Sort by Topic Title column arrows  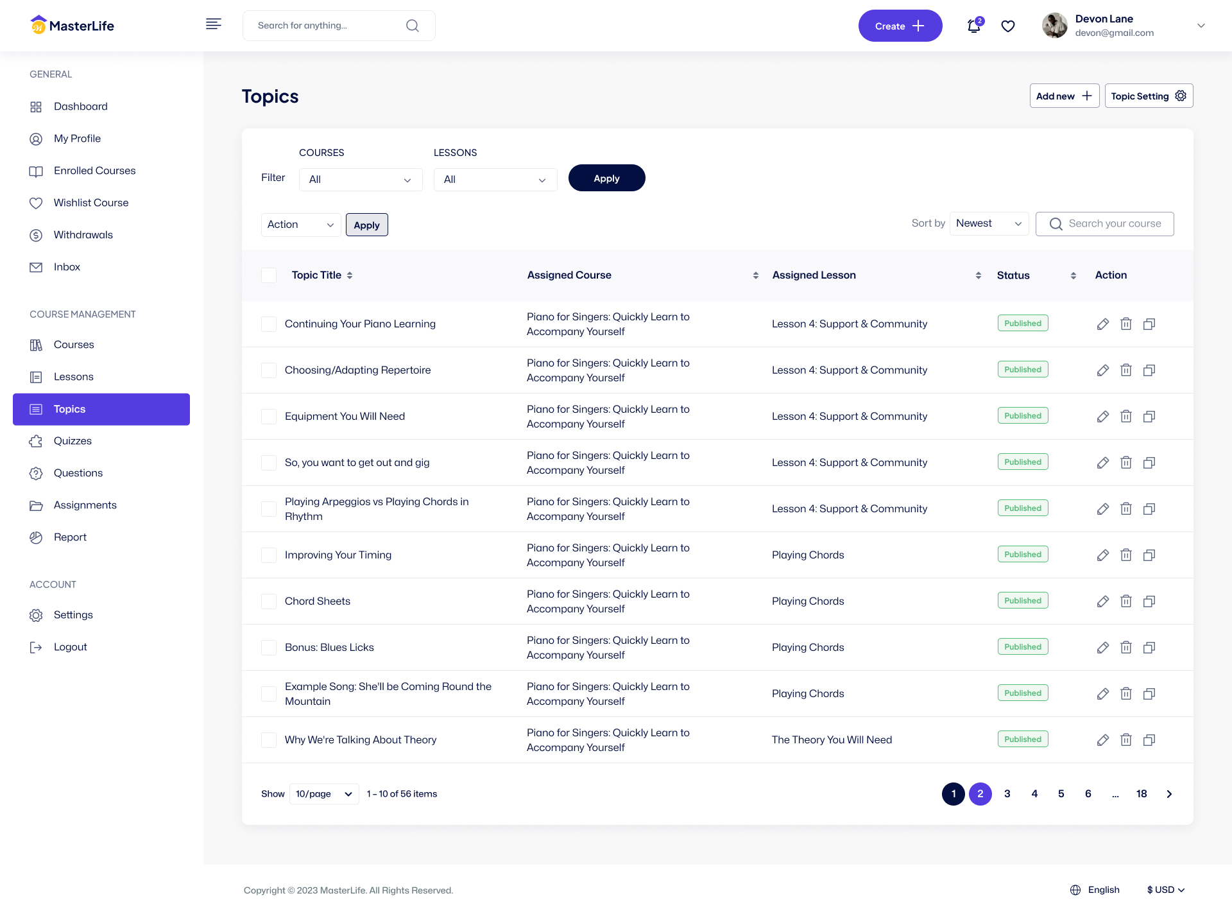[x=350, y=275]
